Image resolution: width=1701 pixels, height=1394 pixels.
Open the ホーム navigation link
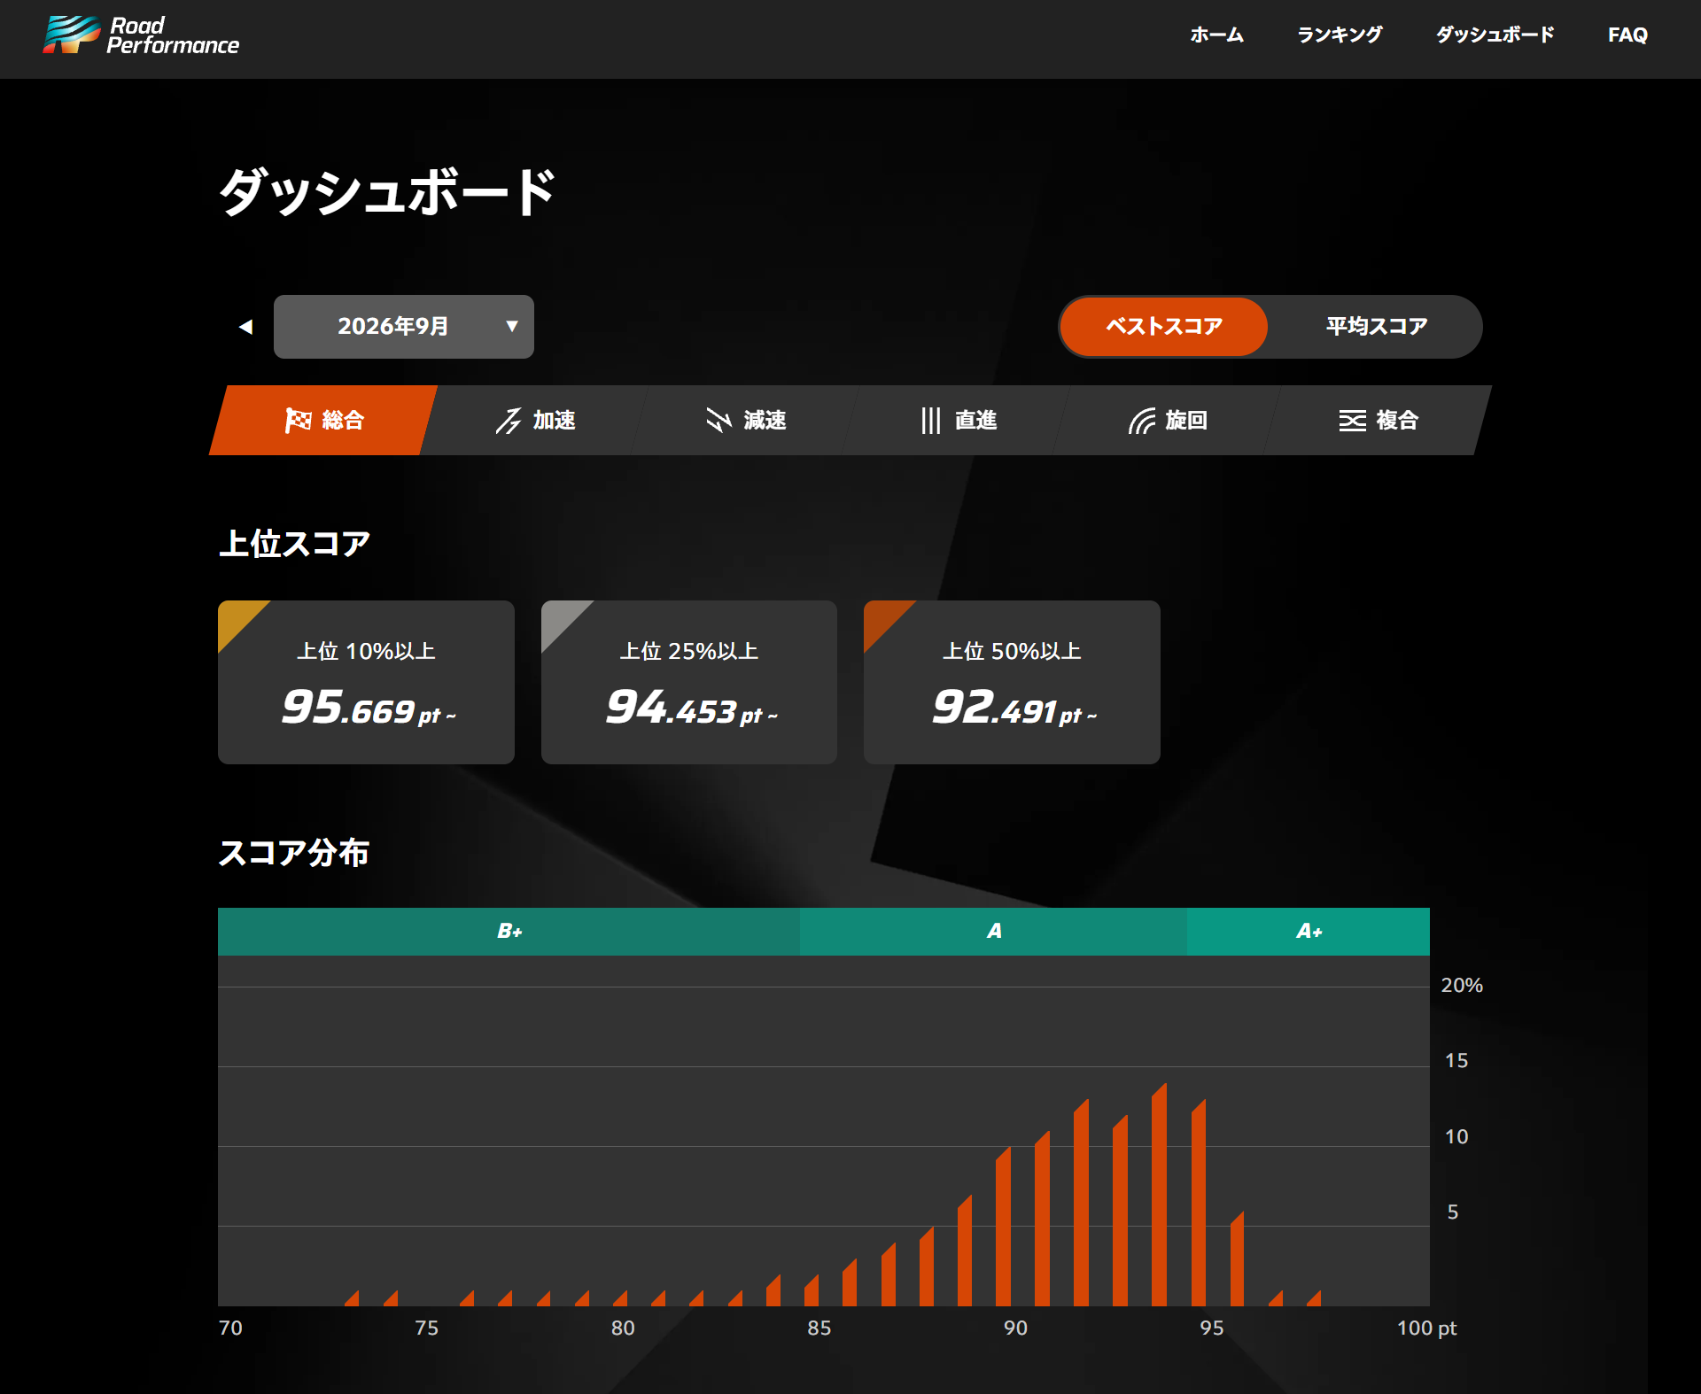(x=1216, y=35)
